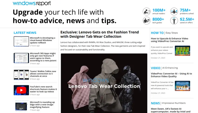Select the LATEST NEWS section heading
198x113 pixels.
point(25,33)
